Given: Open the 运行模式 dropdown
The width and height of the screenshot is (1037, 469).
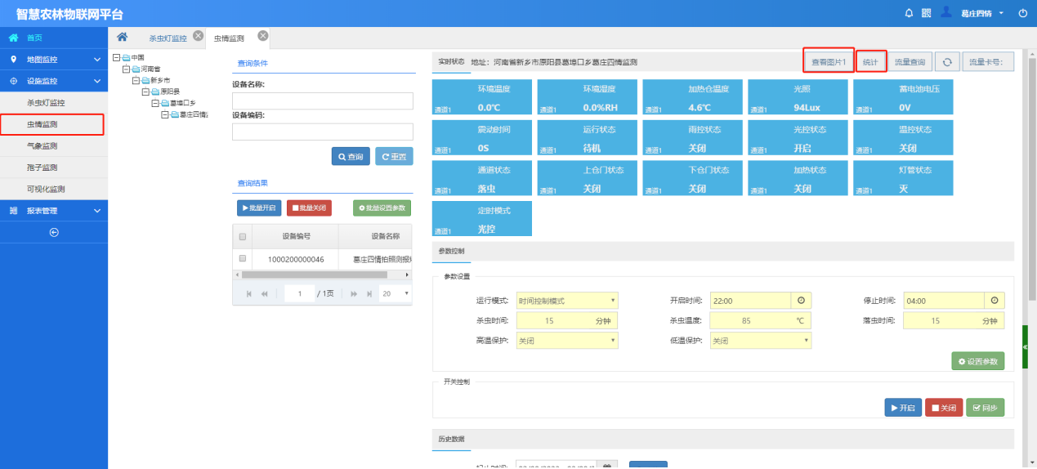Looking at the screenshot, I should 567,301.
